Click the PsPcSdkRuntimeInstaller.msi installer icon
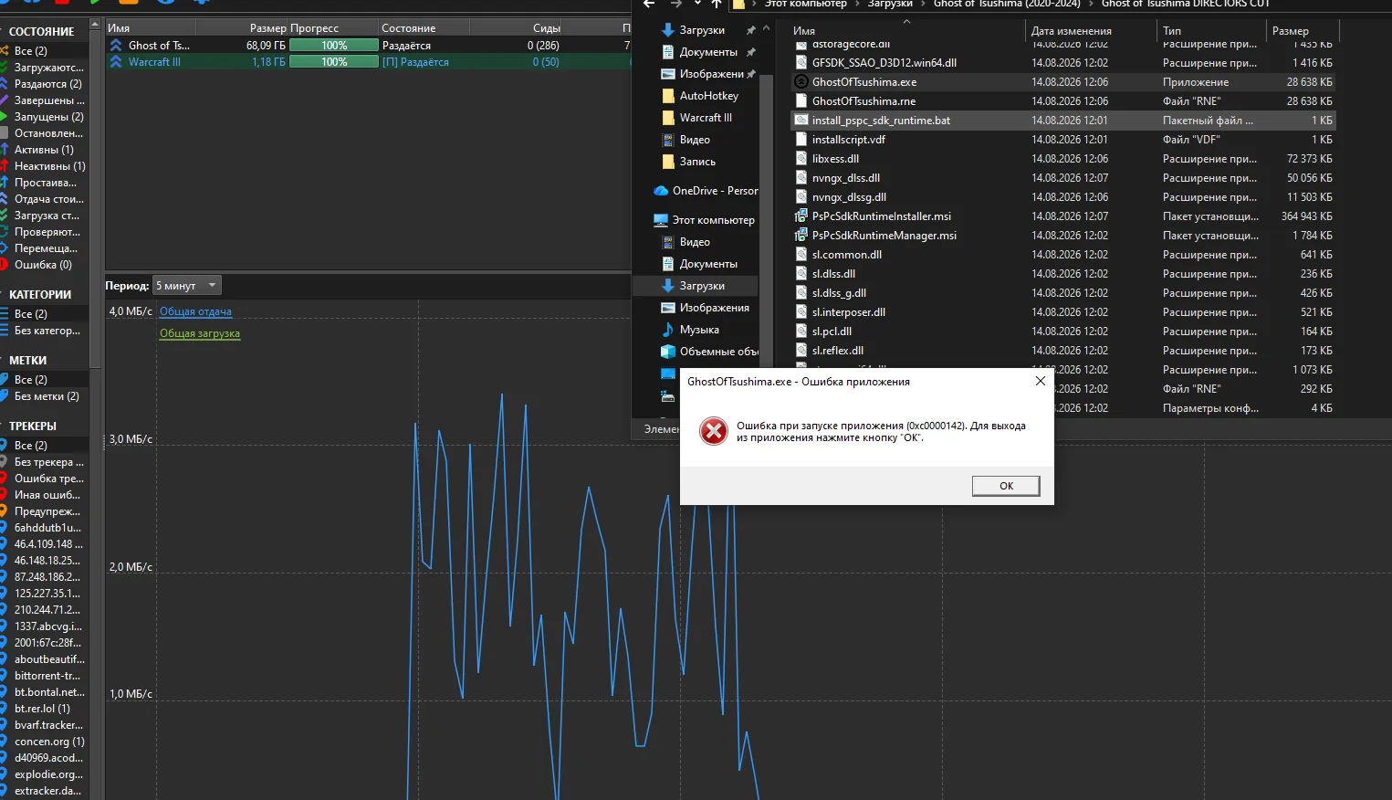 click(x=801, y=216)
